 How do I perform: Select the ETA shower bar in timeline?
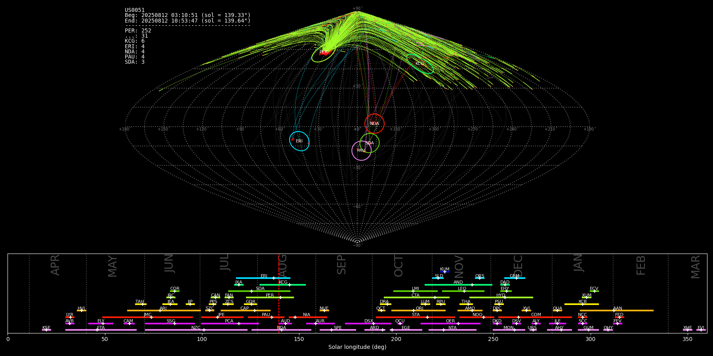[x=101, y=330]
